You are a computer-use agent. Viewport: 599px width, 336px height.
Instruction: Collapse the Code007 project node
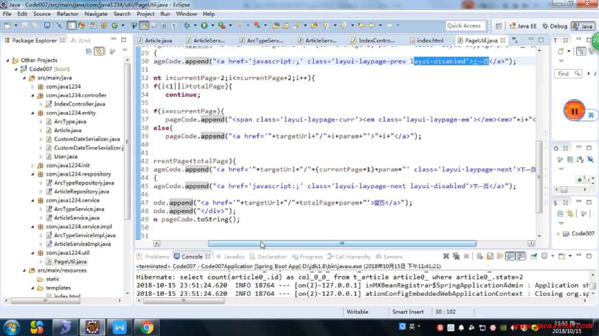pos(17,69)
